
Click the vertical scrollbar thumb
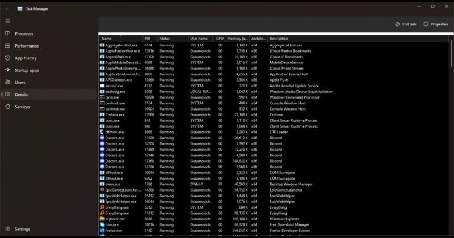point(451,54)
